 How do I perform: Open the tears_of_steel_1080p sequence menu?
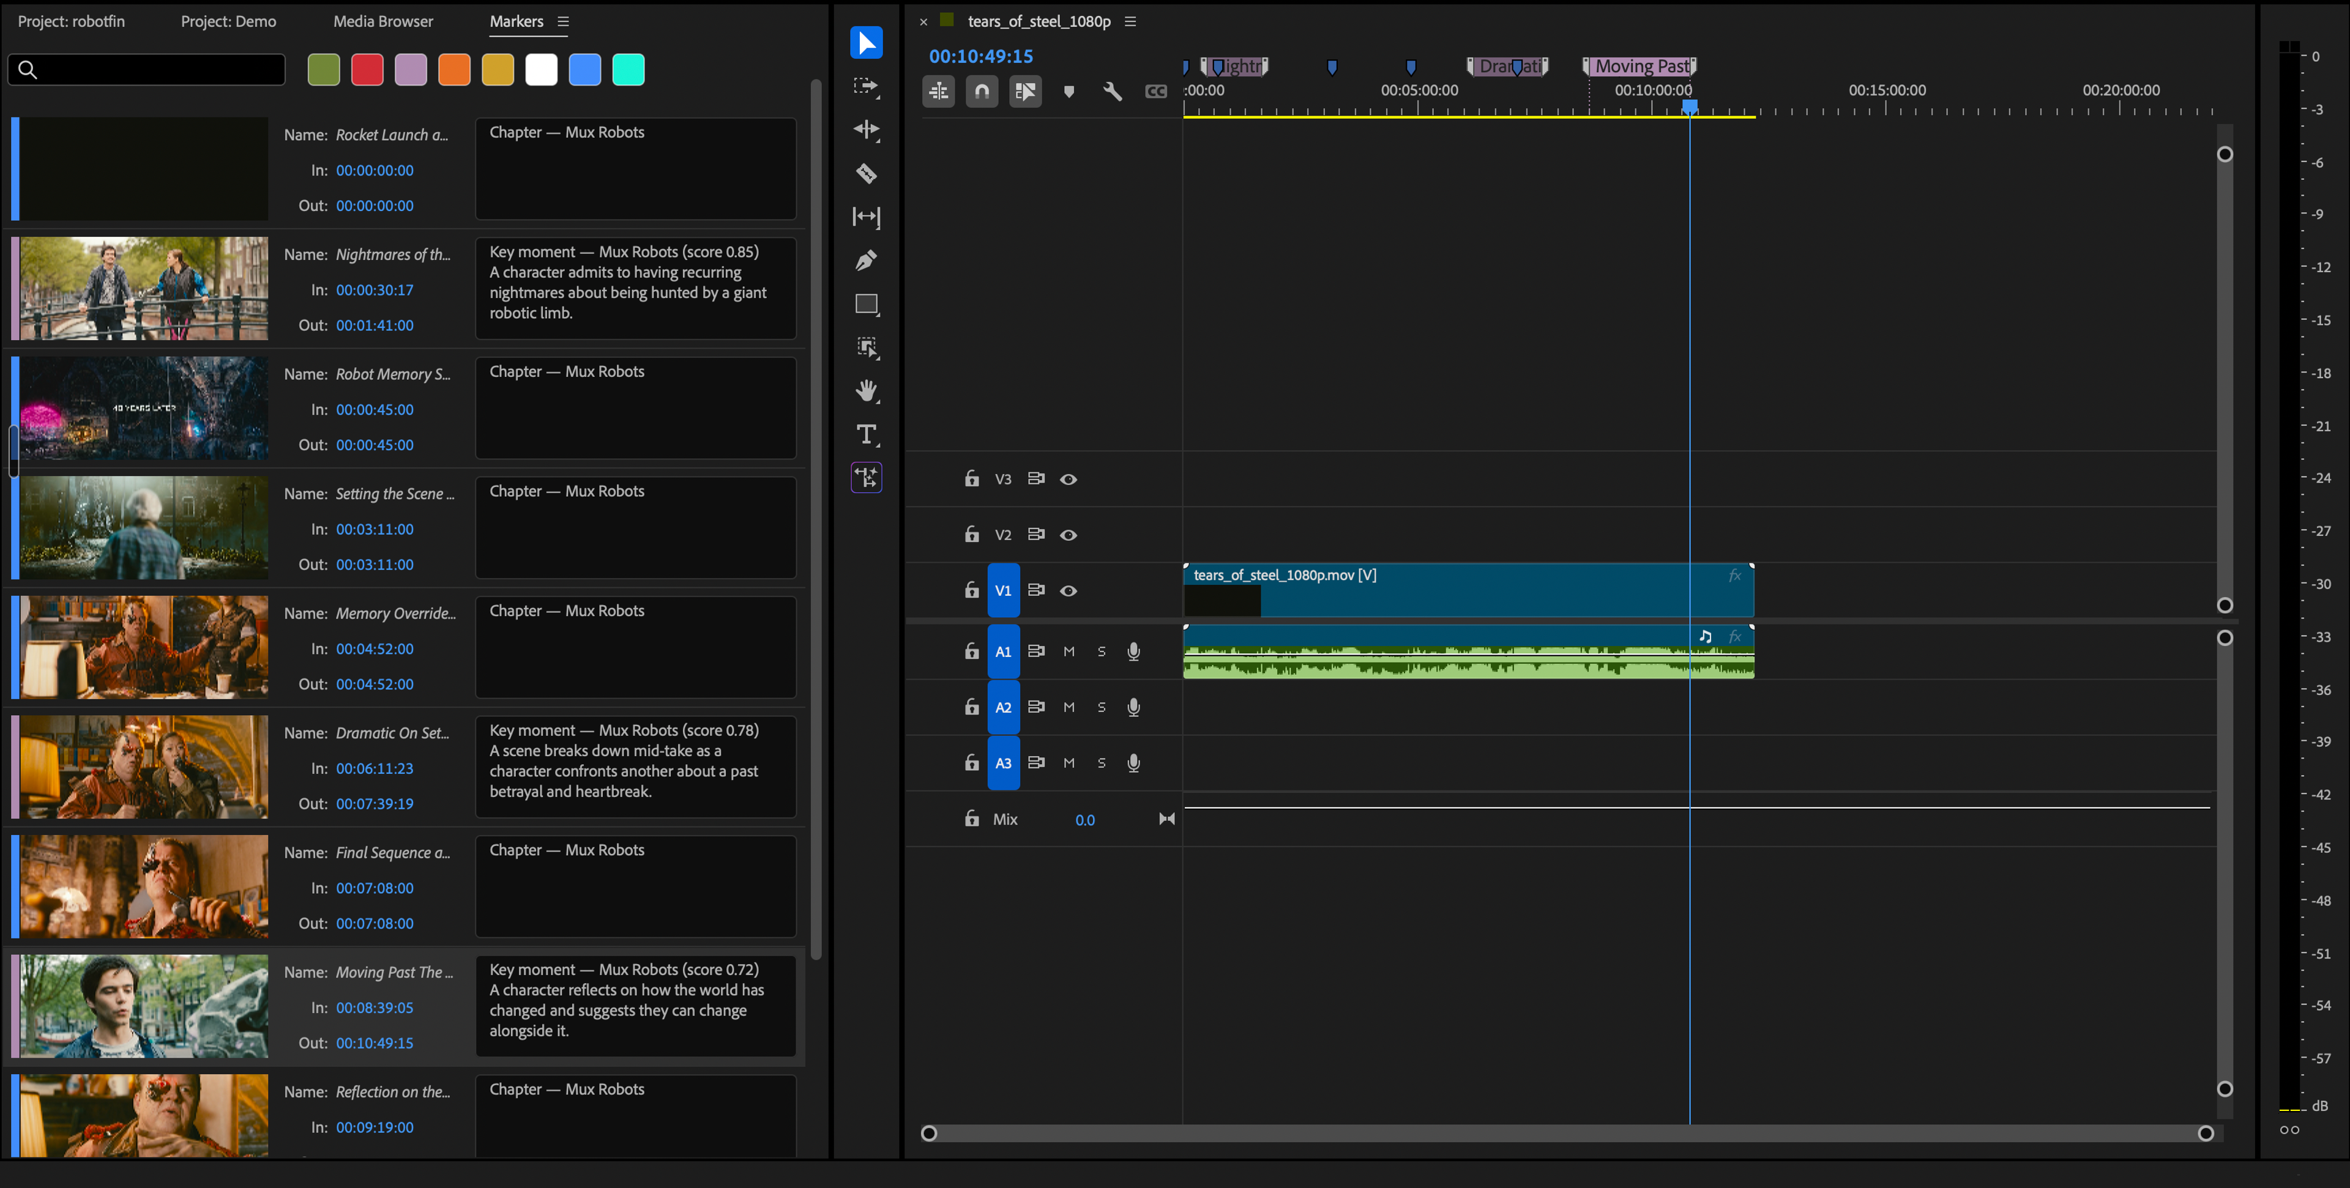tap(1130, 22)
